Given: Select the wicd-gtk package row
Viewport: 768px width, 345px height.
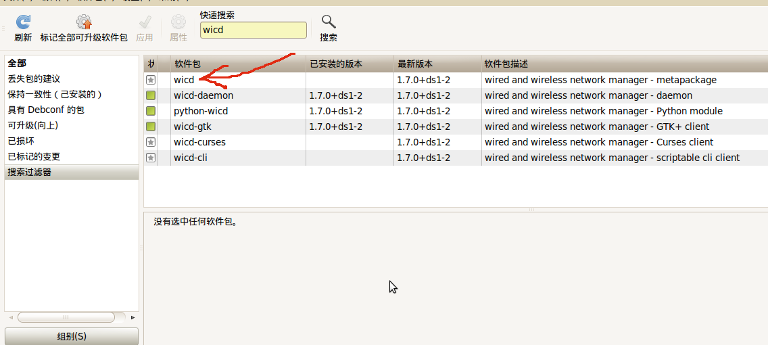Looking at the screenshot, I should [x=456, y=127].
